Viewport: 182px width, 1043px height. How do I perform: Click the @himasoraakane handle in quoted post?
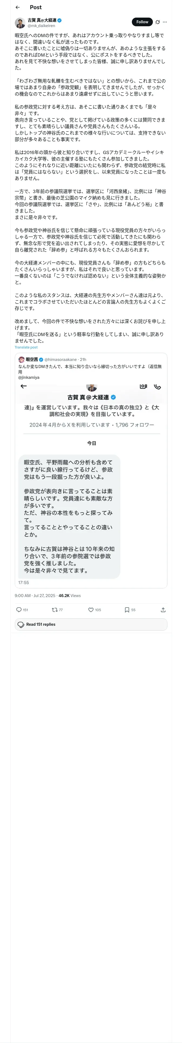tap(61, 360)
